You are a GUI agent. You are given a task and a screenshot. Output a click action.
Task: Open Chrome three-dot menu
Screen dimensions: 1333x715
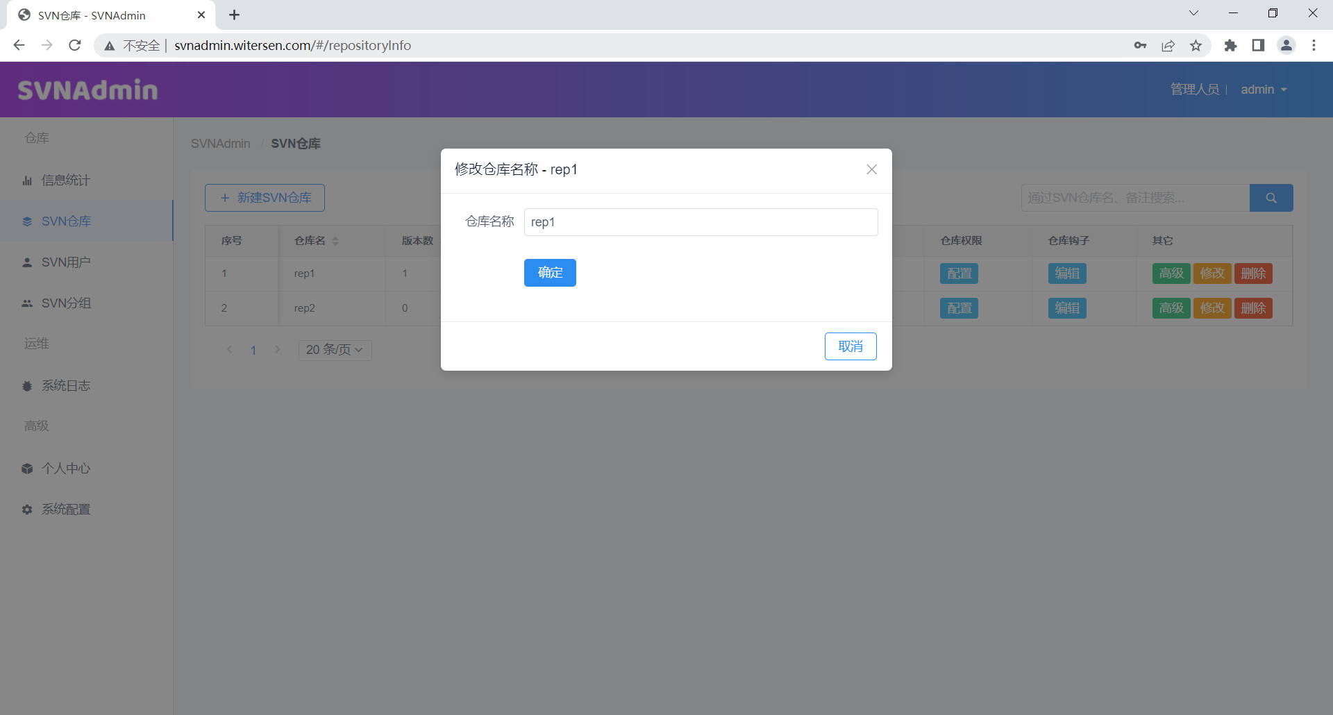(1314, 45)
